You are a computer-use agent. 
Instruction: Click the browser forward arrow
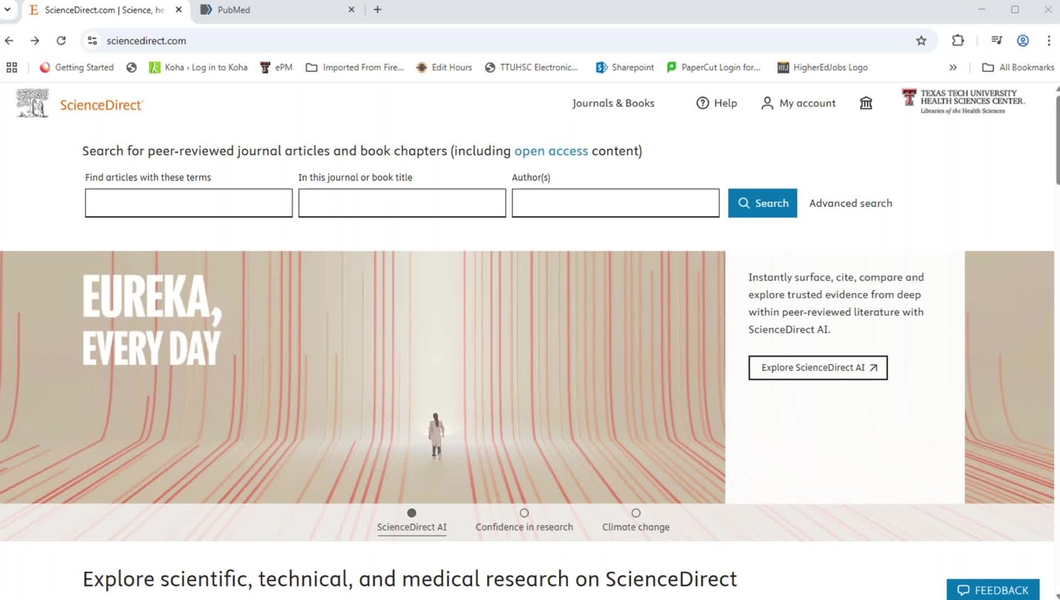point(35,41)
